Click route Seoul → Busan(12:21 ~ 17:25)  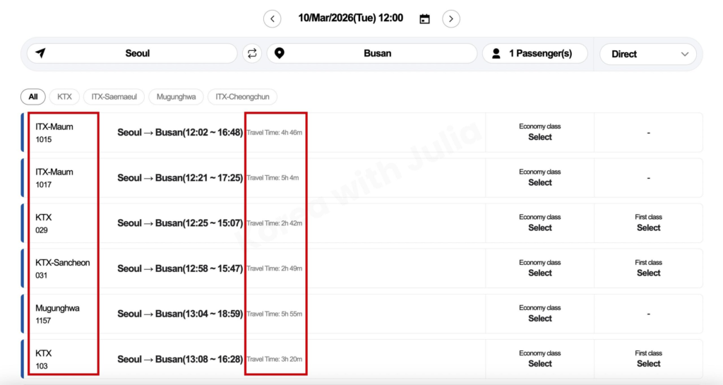coord(180,177)
